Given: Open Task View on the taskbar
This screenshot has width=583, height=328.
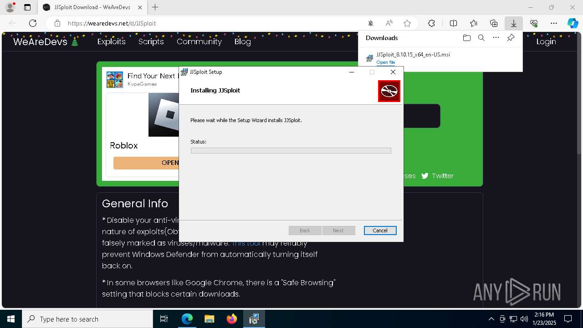Looking at the screenshot, I should pos(164,319).
